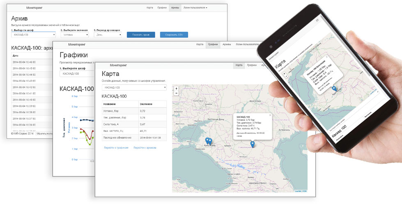The width and height of the screenshot is (402, 204).
Task: Switch to the Графики tab in the Архив navbar
Action: [x=162, y=8]
